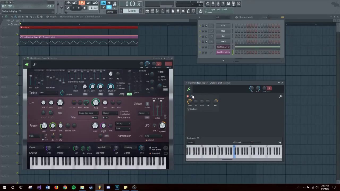
Task: Select the Snare channel button
Action: (x=223, y=42)
